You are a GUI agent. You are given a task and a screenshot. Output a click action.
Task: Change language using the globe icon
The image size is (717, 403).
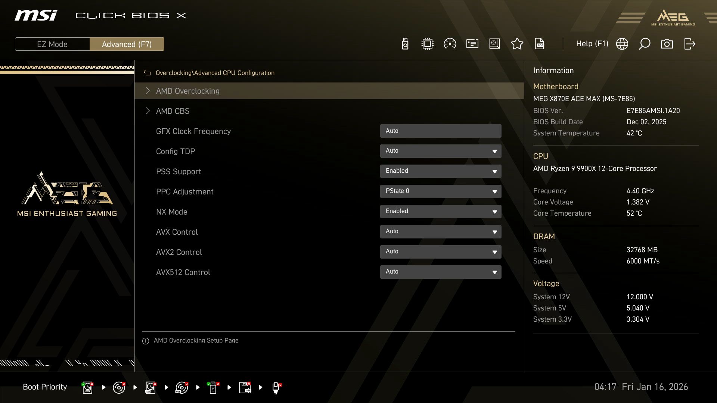pos(622,44)
